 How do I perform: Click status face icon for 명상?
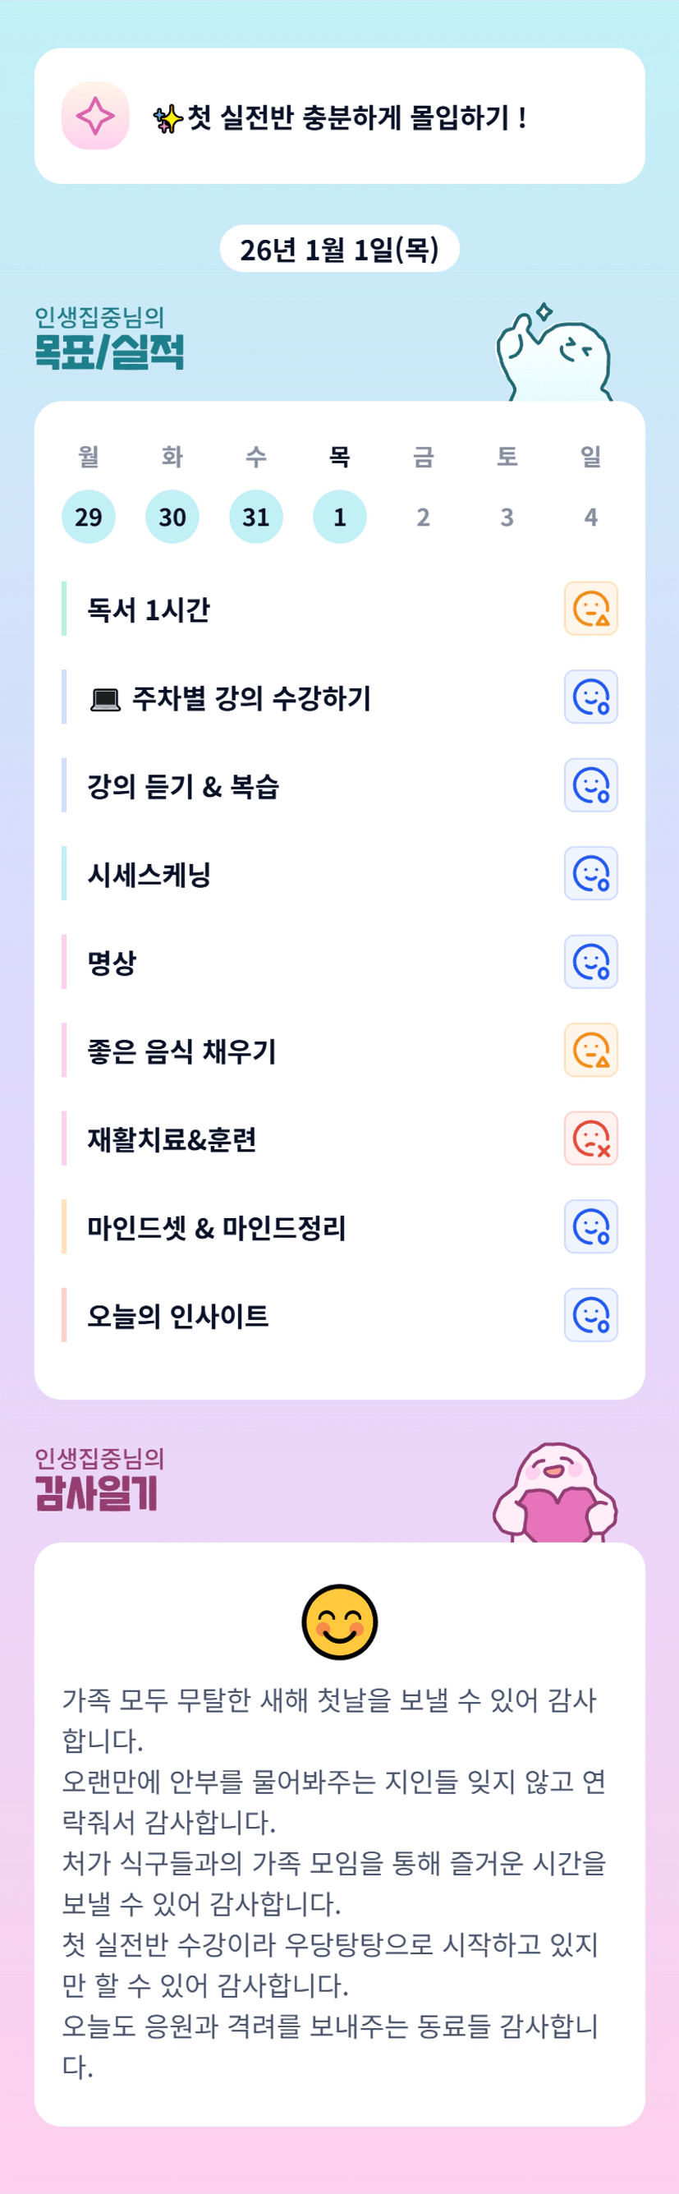click(x=590, y=962)
